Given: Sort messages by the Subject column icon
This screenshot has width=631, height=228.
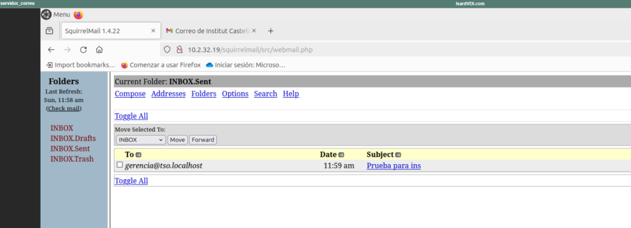Looking at the screenshot, I should (x=399, y=155).
